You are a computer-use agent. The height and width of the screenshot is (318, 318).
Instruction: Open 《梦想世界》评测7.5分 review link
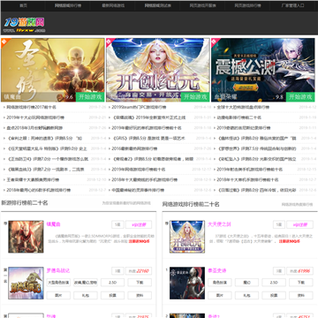[256, 148]
